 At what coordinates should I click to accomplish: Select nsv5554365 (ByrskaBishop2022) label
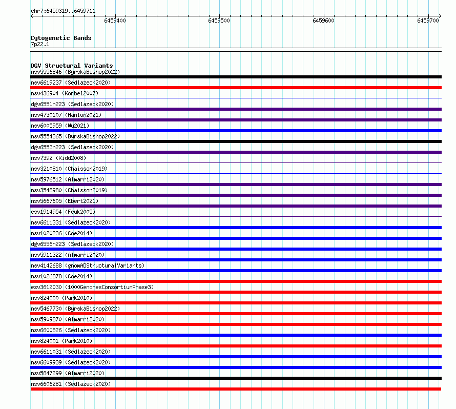pos(75,136)
